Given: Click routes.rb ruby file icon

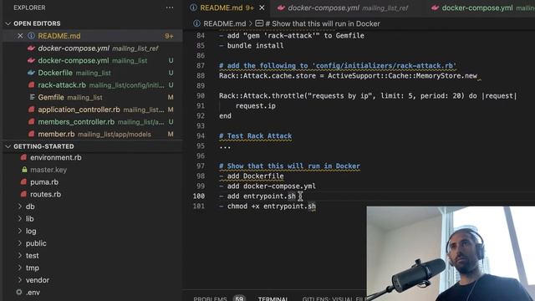Looking at the screenshot, I should point(23,194).
